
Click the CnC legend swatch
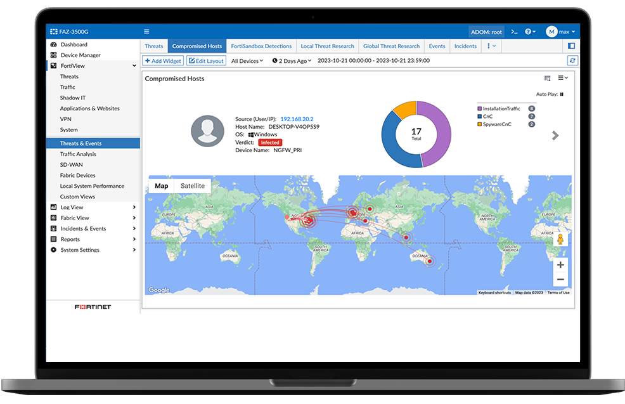point(479,117)
